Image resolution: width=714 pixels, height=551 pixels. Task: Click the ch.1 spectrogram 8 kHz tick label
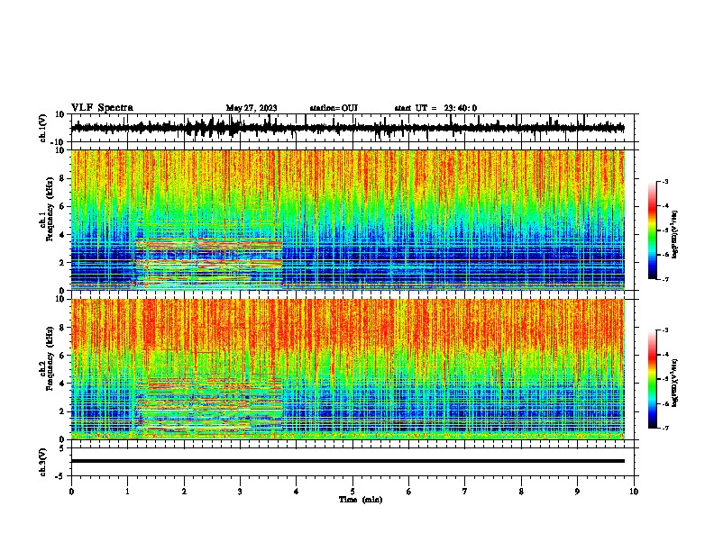pos(63,178)
